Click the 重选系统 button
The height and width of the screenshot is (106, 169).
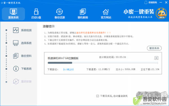click(154, 48)
